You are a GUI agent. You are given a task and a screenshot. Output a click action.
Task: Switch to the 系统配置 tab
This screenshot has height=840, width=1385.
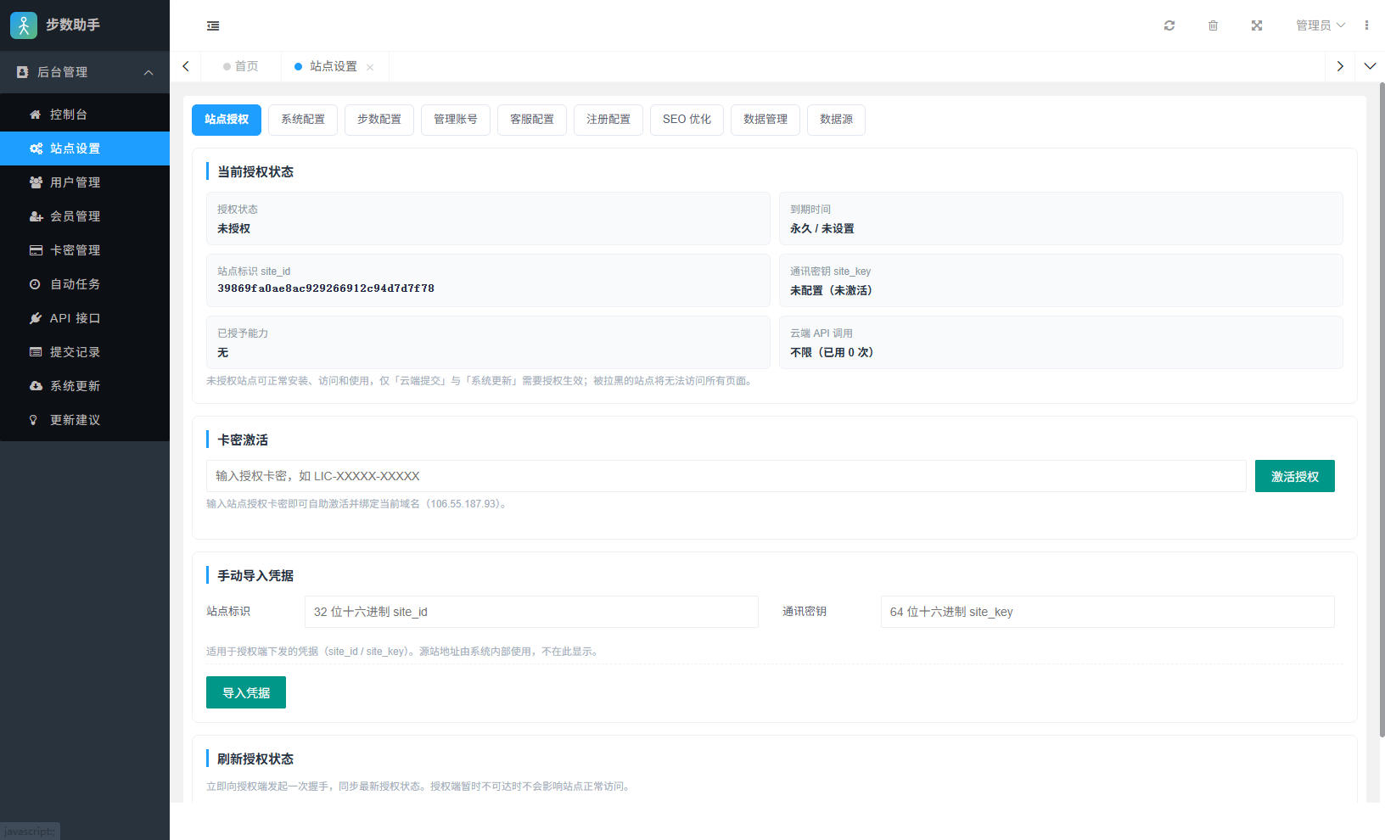pyautogui.click(x=303, y=120)
